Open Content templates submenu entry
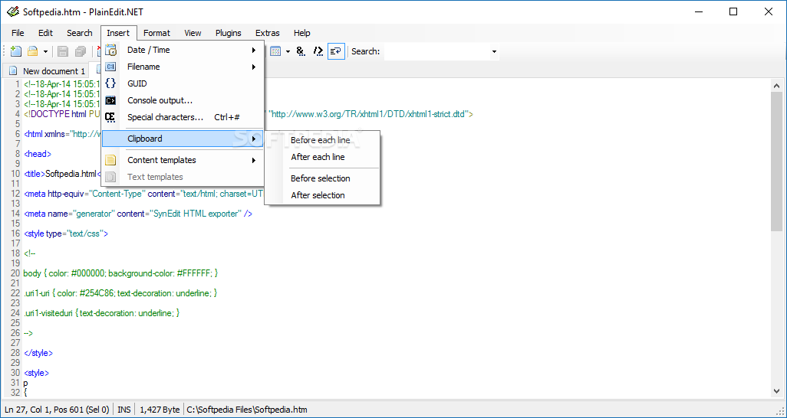 183,160
